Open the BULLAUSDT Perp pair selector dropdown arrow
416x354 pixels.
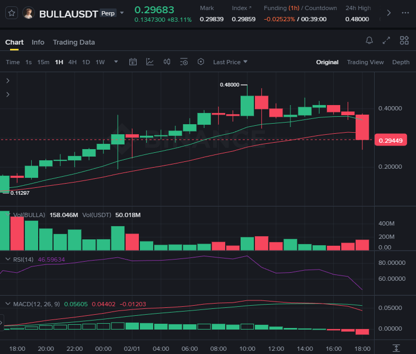point(122,13)
